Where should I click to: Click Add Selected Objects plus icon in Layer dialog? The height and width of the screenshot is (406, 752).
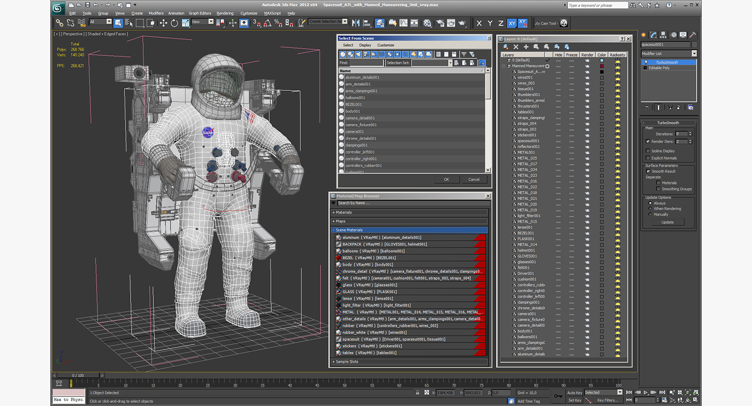point(526,47)
